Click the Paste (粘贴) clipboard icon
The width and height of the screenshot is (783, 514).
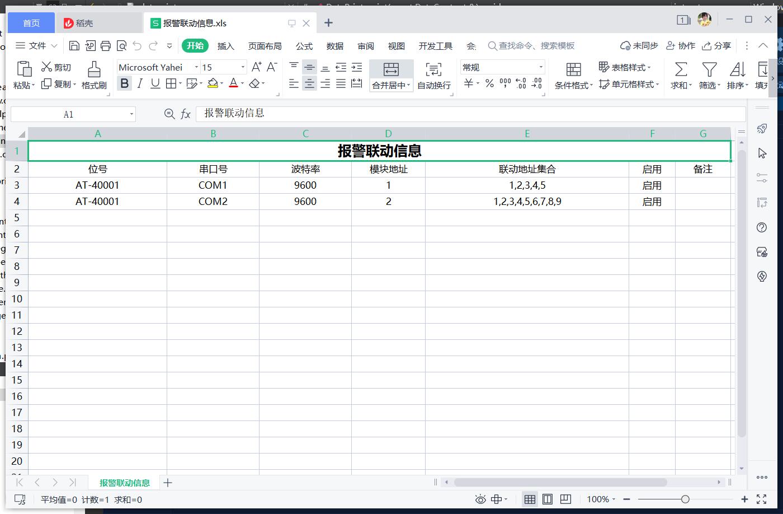(24, 69)
